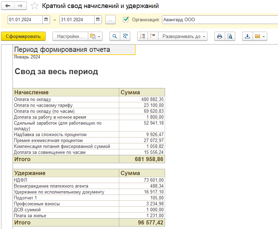The image size is (278, 229).
Task: Click the Удержание column header
Action: (x=66, y=173)
